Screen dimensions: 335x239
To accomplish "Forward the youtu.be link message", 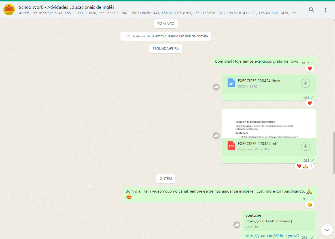I will click(x=237, y=225).
